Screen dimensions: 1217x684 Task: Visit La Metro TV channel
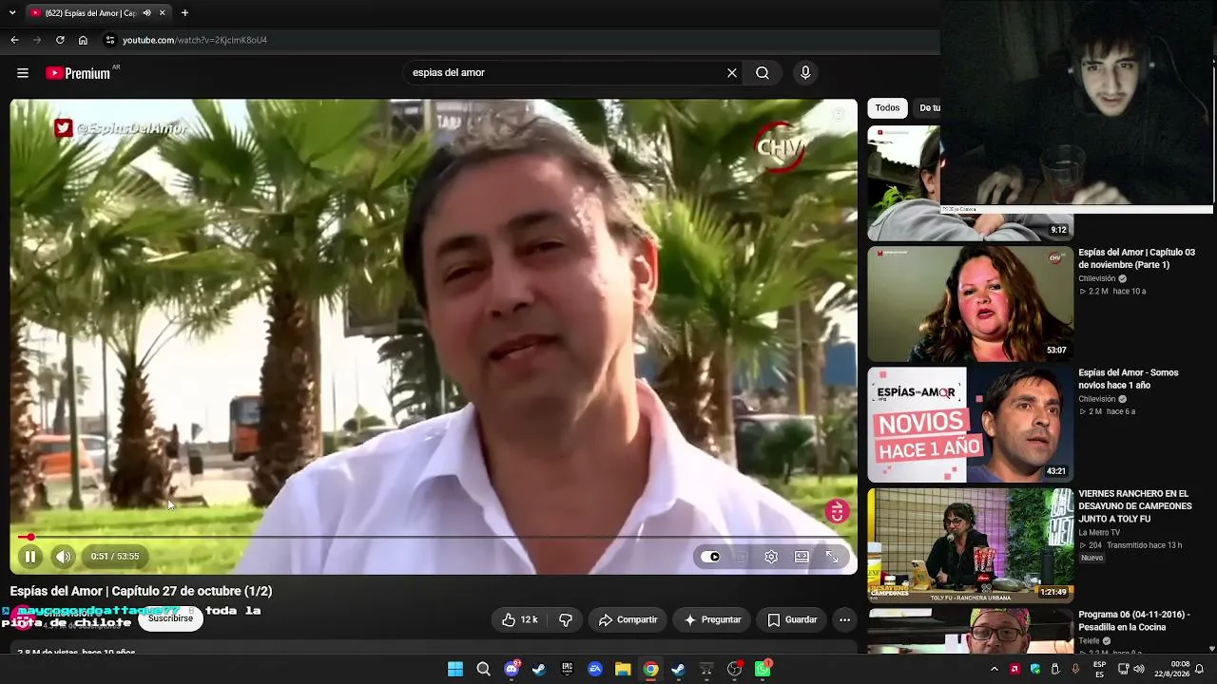tap(1099, 533)
